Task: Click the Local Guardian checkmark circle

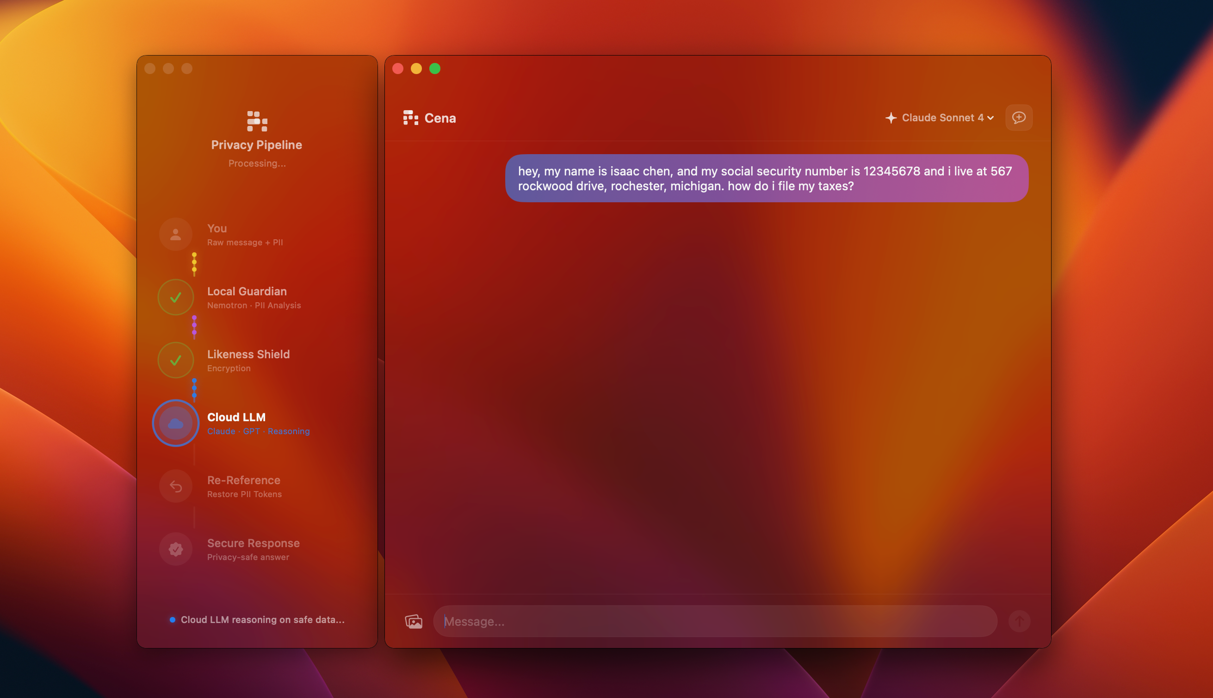Action: pyautogui.click(x=176, y=297)
